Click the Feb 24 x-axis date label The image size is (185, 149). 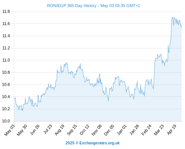click(147, 130)
